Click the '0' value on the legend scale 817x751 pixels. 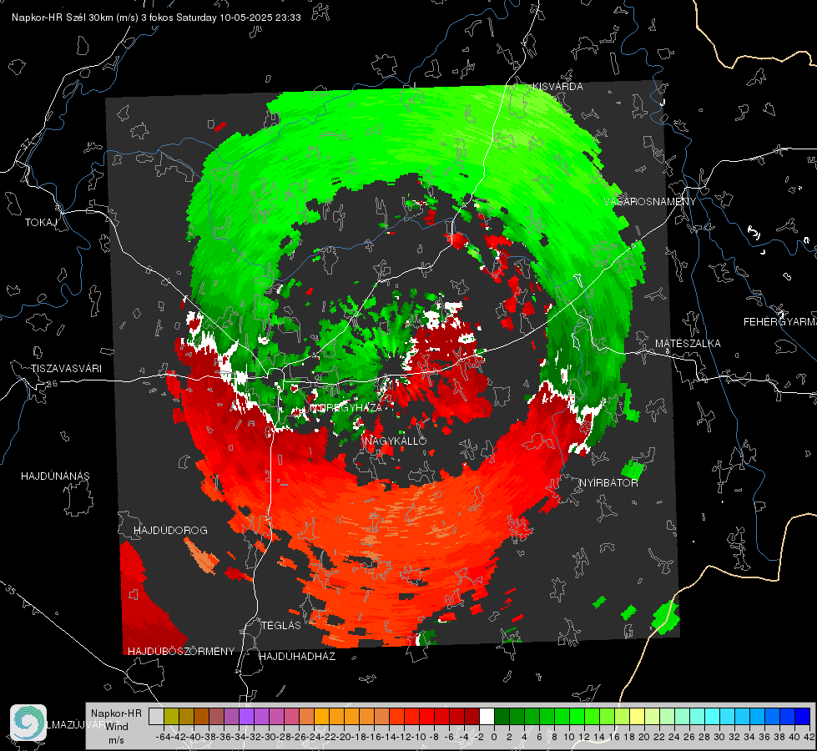pyautogui.click(x=494, y=737)
